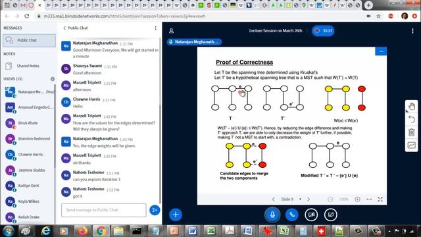Click the Natarajan Meghanath talking indicator
421x237 pixels.
pyautogui.click(x=195, y=41)
